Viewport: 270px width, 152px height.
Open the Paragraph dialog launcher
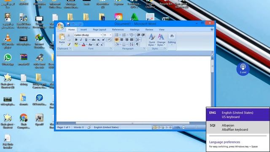[144, 49]
